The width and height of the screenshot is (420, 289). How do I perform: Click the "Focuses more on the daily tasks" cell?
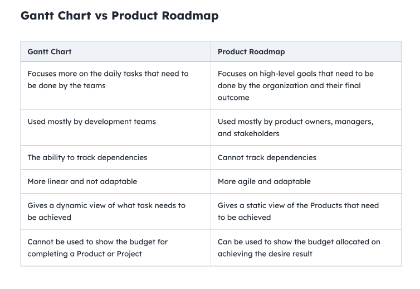(x=108, y=80)
